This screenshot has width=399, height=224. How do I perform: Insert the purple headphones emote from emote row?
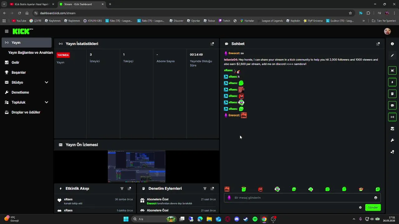[277, 189]
